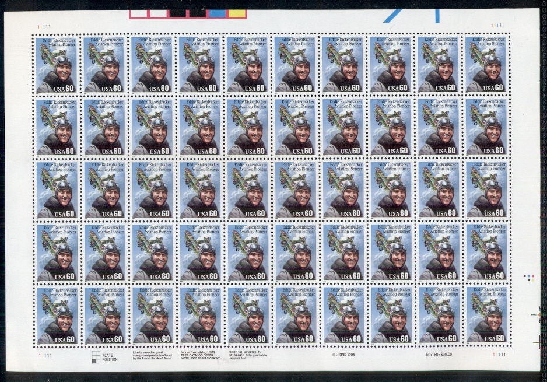Click the blue vertical bar in the top margin
Viewport: 547px width, 382px height.
437,16
